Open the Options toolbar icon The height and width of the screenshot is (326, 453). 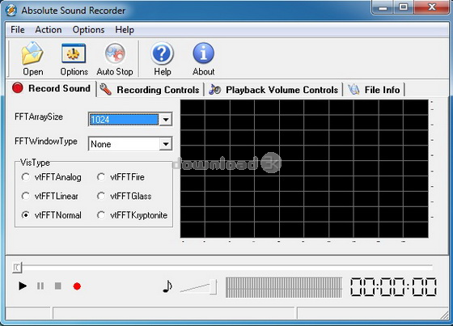click(74, 53)
